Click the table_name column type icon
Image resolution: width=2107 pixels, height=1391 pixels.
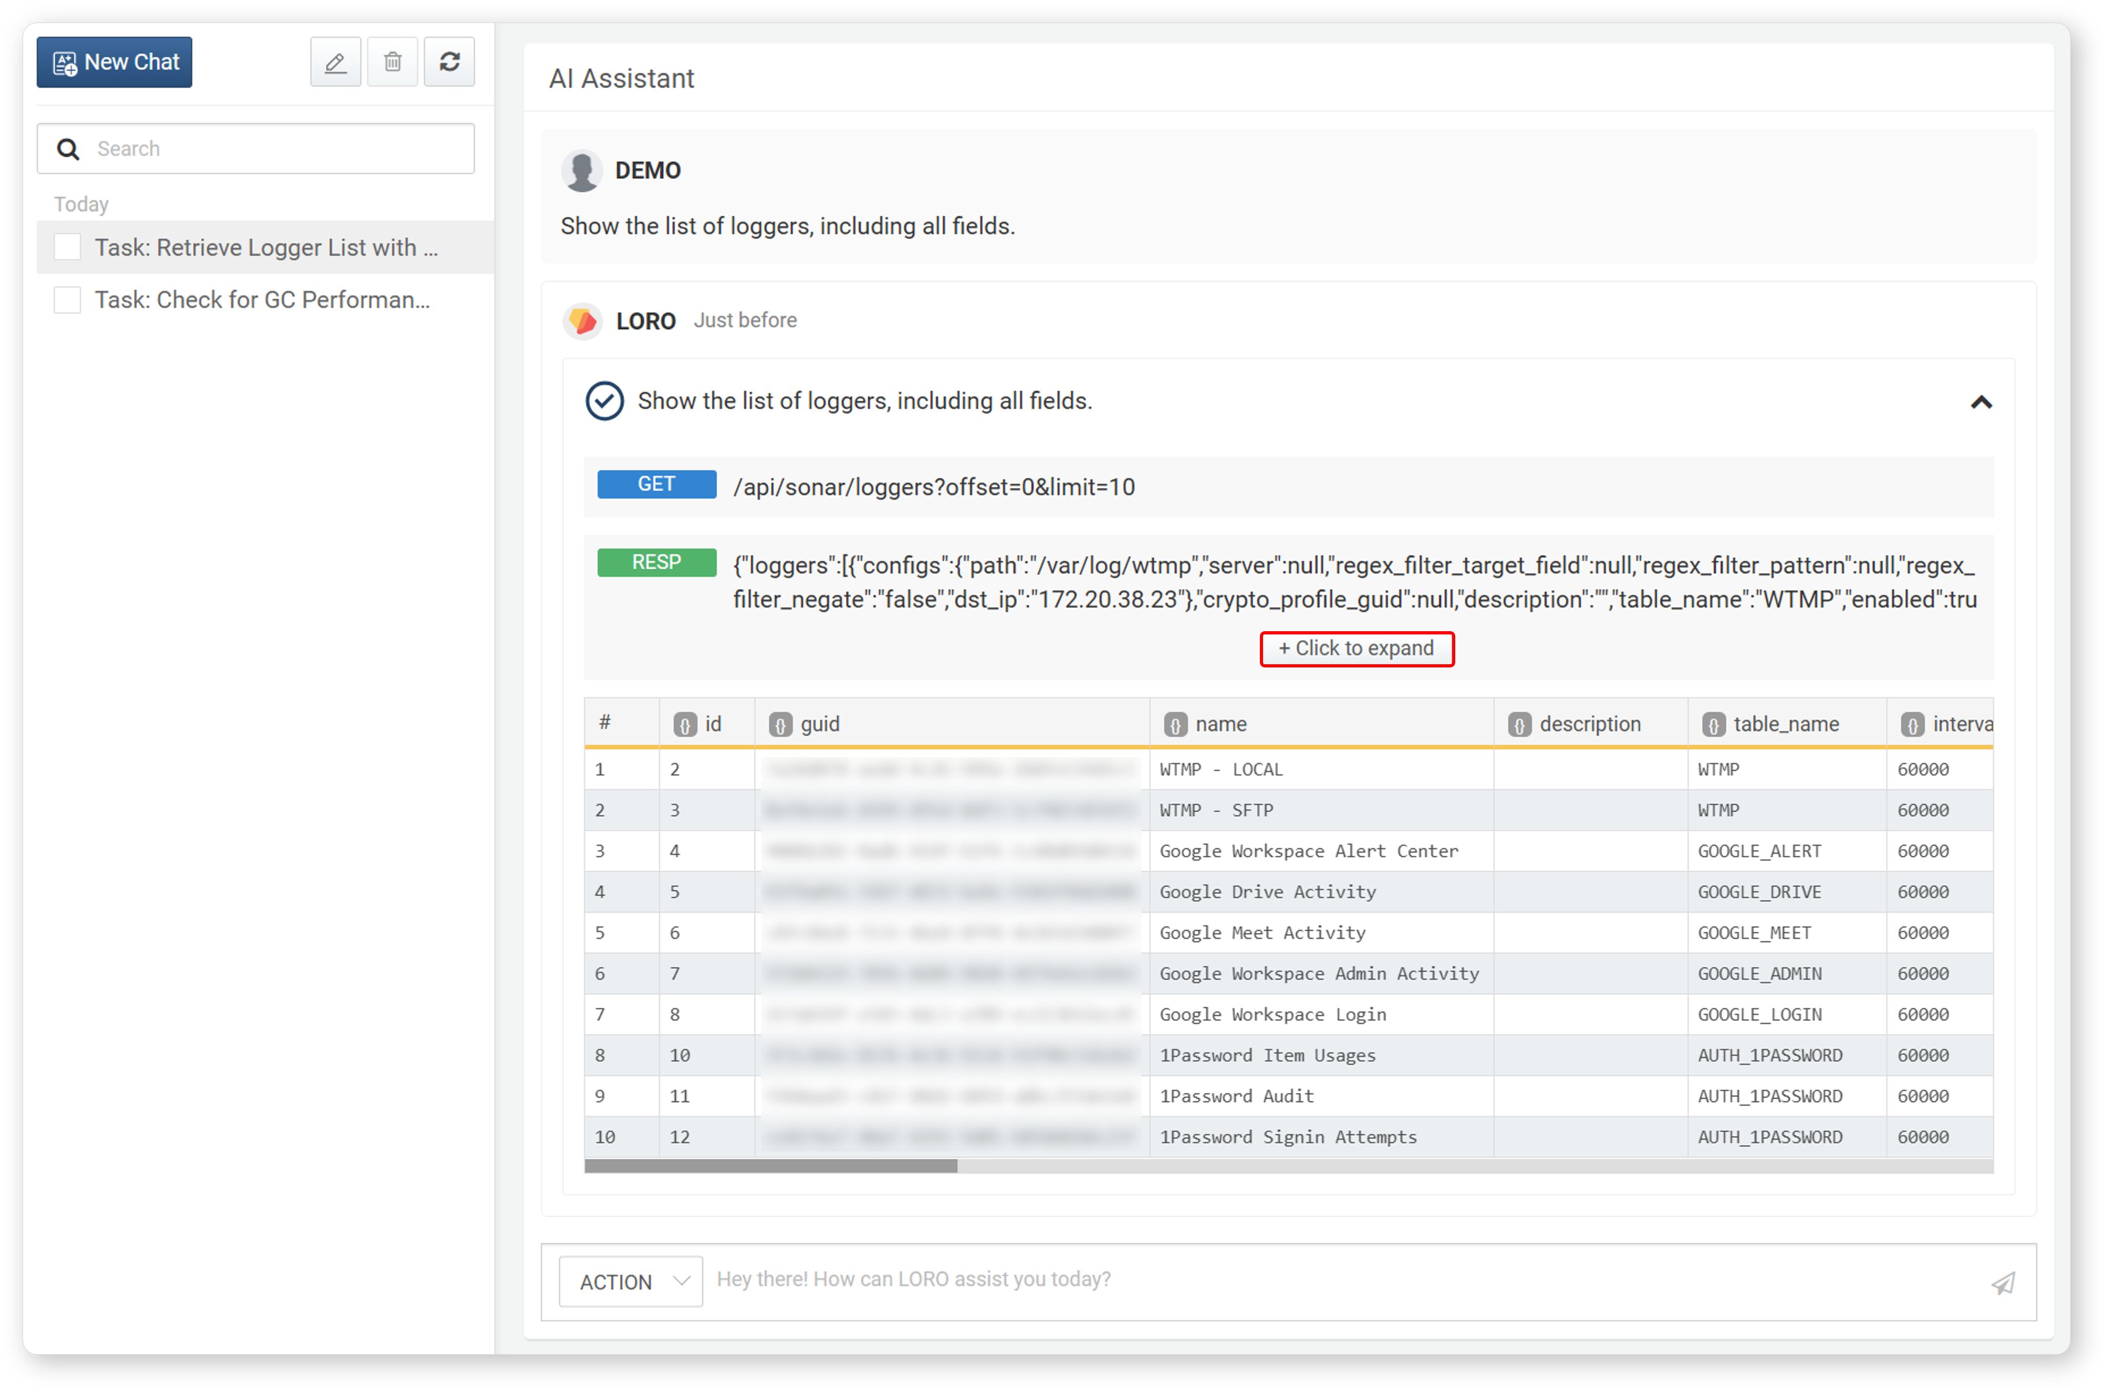[x=1713, y=725]
